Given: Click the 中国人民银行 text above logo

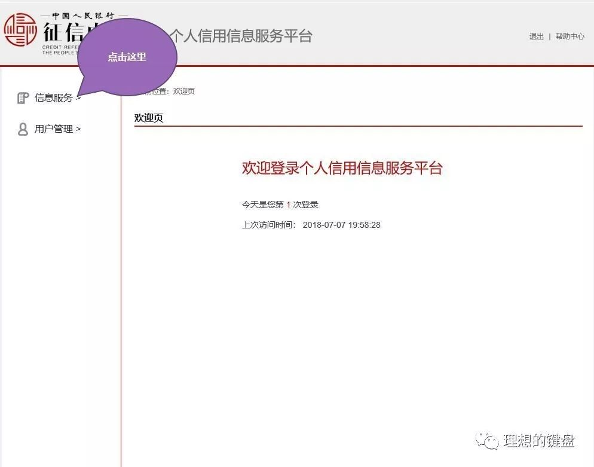Looking at the screenshot, I should click(x=83, y=16).
